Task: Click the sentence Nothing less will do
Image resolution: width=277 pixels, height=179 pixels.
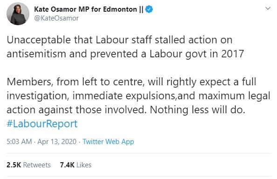Action: coord(198,110)
